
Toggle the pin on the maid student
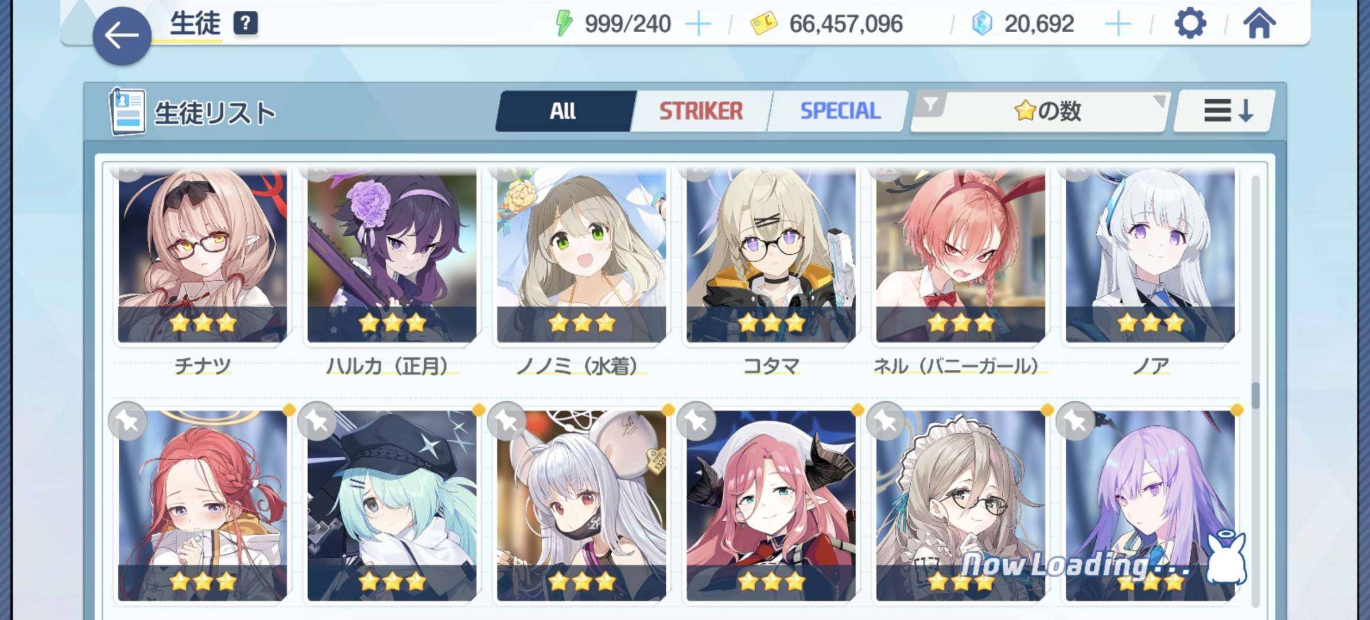pos(886,423)
